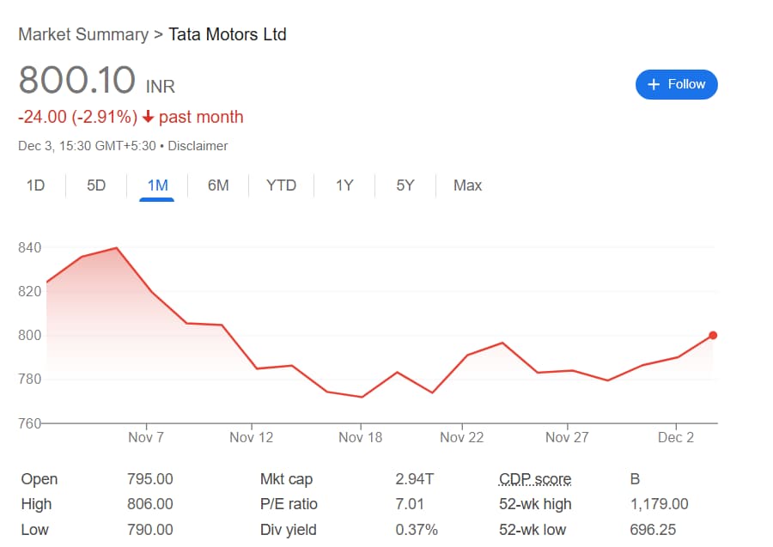
Task: Click the 52-wk high label
Action: (535, 504)
